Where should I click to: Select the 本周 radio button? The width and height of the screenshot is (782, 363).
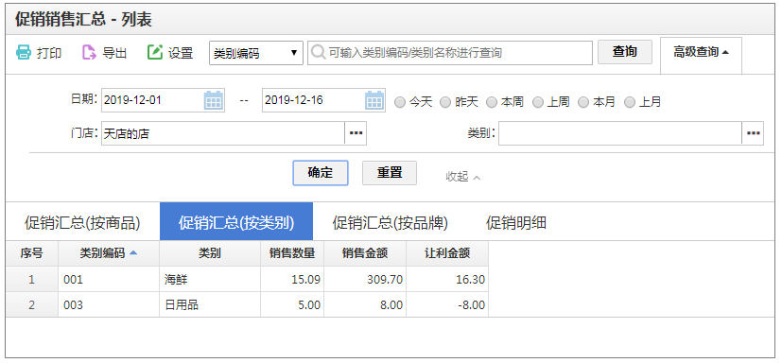[x=492, y=102]
